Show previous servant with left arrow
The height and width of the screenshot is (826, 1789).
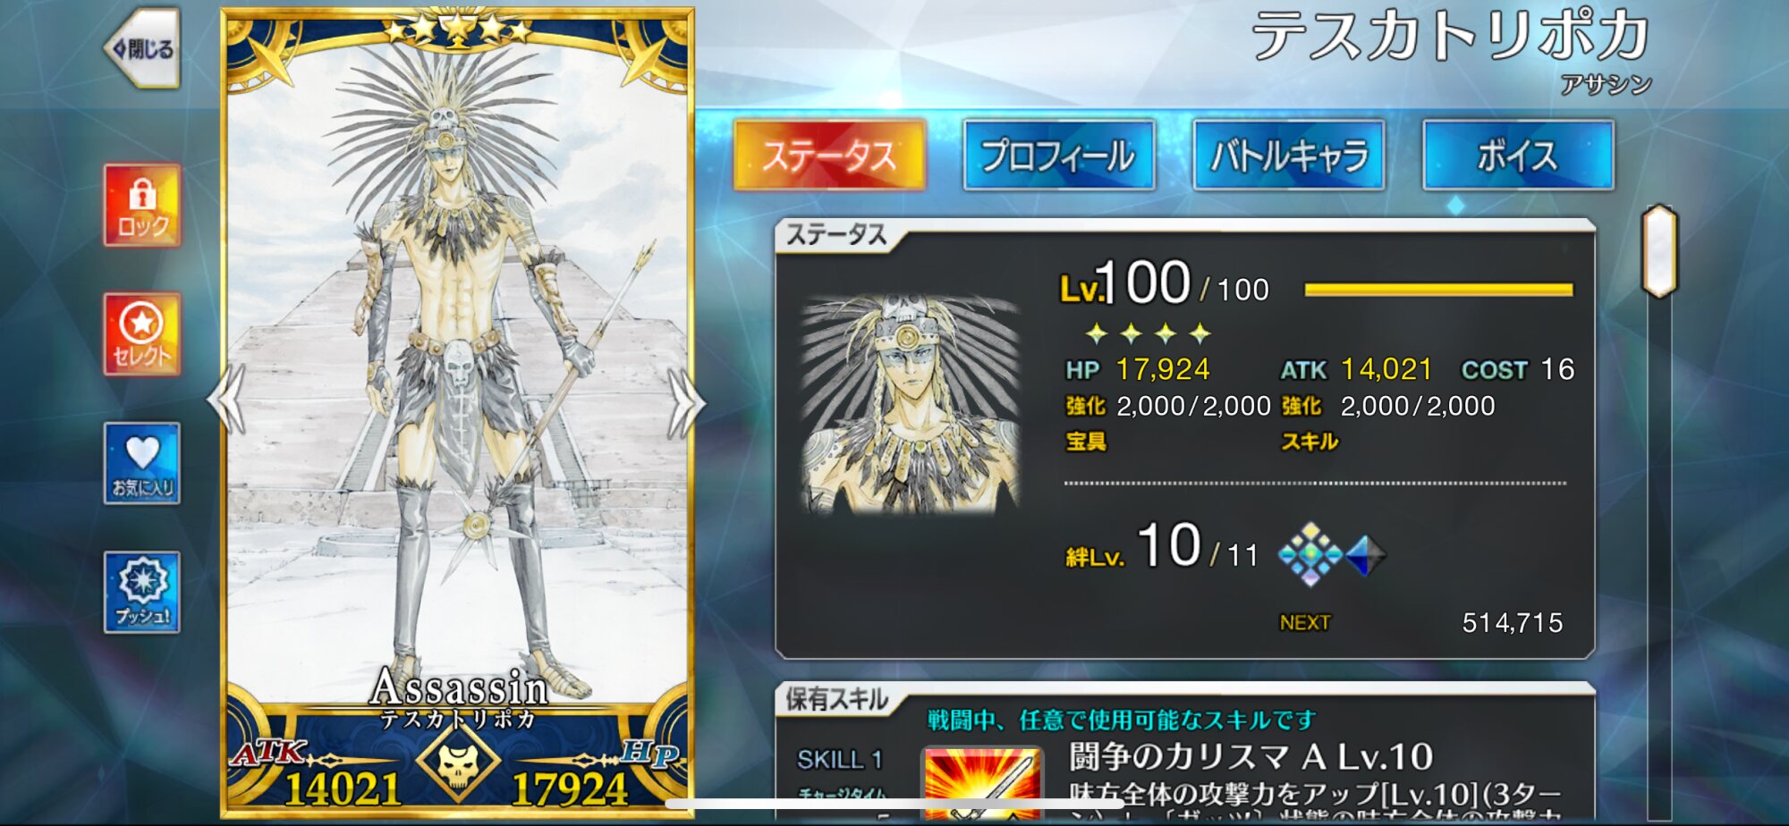point(226,400)
